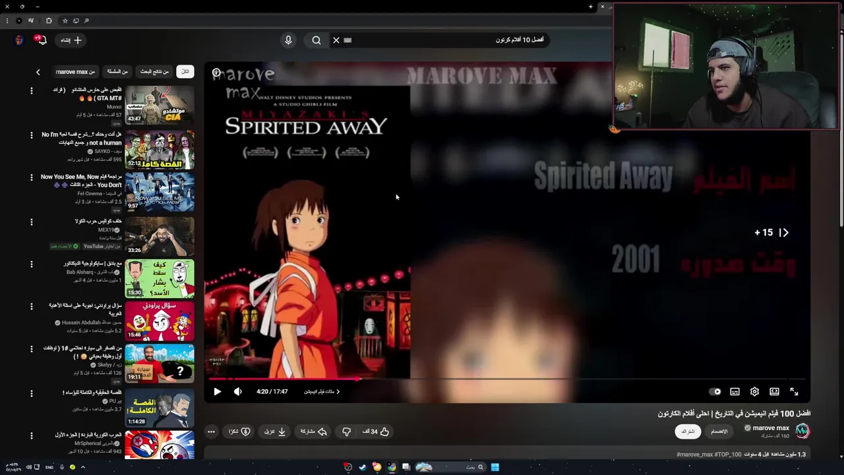Open the account avatar menu
This screenshot has height=475, width=844.
(x=19, y=40)
